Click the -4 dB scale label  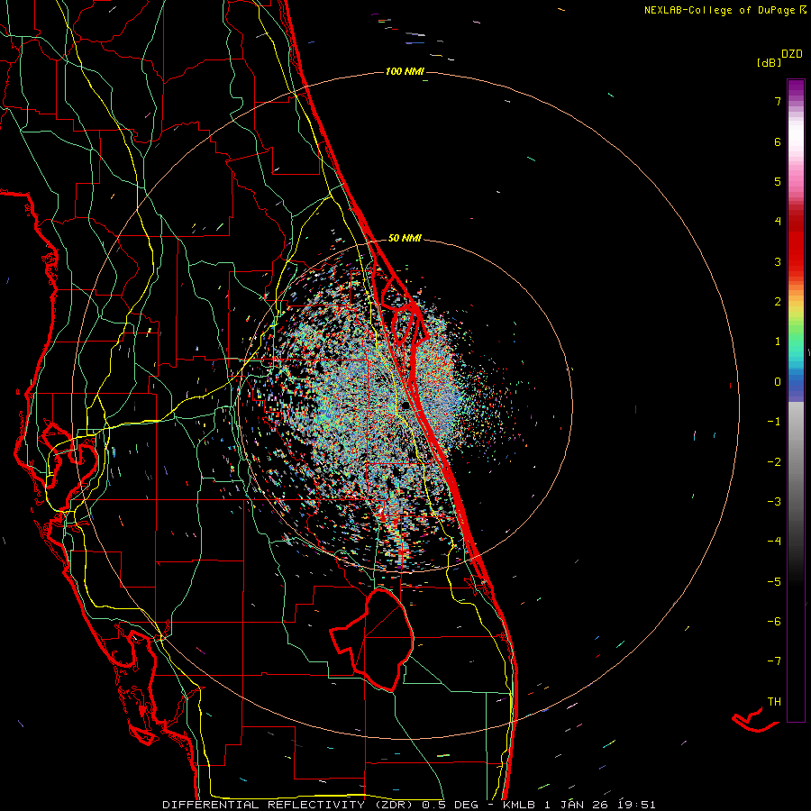pos(774,542)
